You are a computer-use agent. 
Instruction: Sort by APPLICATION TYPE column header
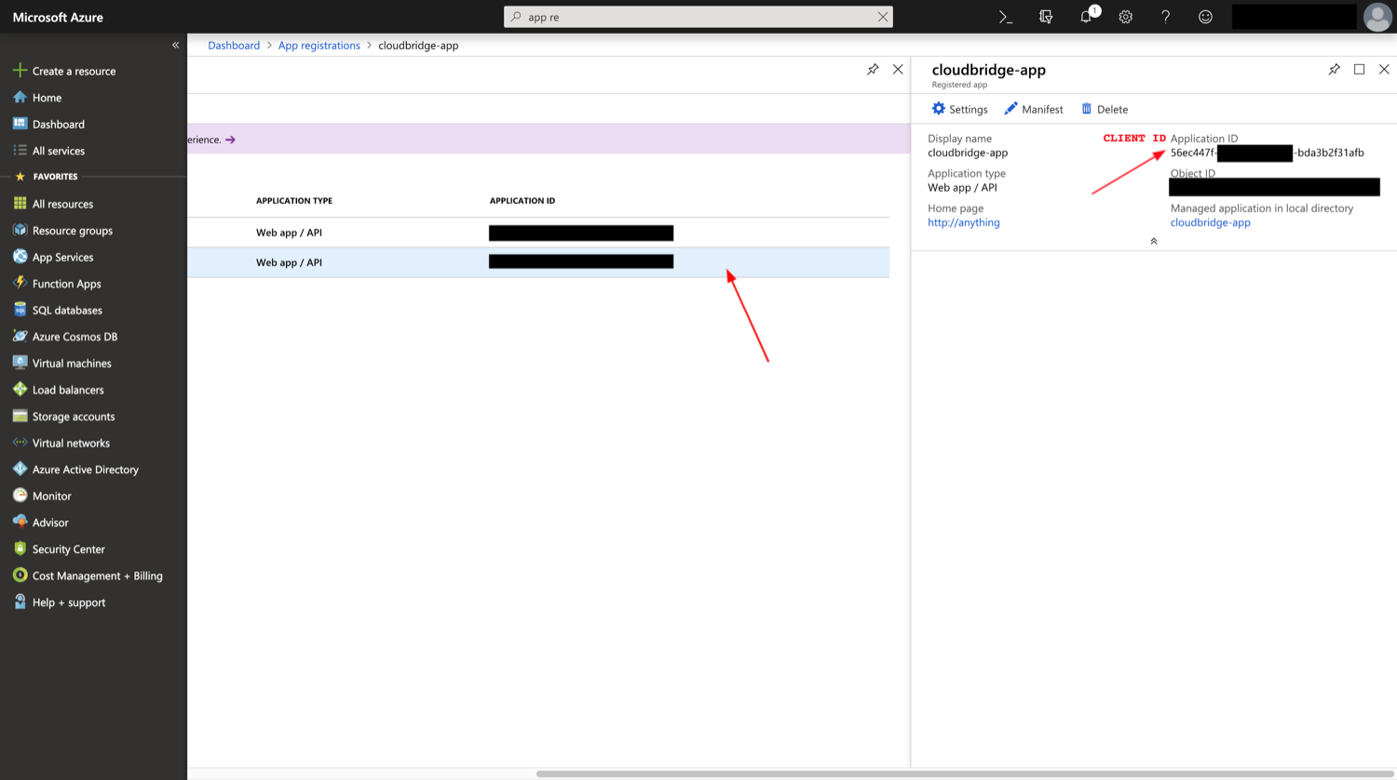click(x=294, y=201)
